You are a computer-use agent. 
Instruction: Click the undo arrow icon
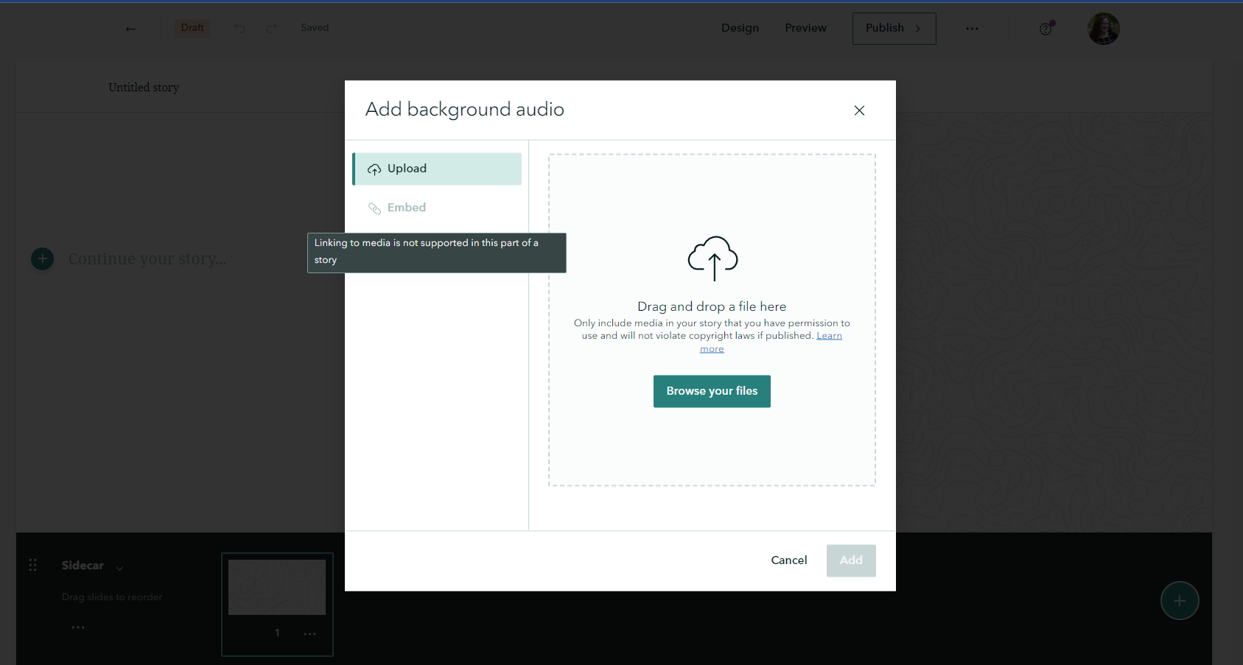pos(239,28)
